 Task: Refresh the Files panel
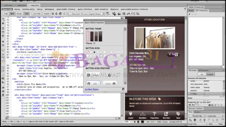click(x=195, y=120)
